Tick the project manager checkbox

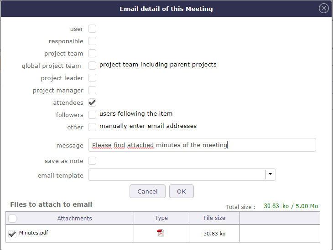[92, 90]
